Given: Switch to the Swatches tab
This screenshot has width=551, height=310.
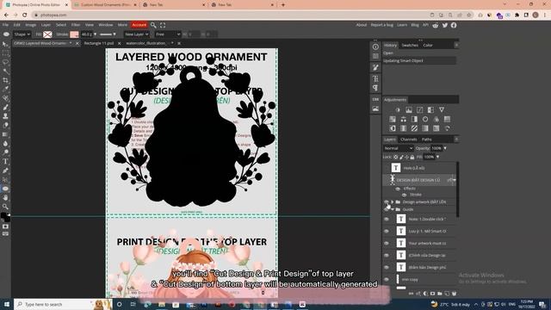Looking at the screenshot, I should pos(410,46).
